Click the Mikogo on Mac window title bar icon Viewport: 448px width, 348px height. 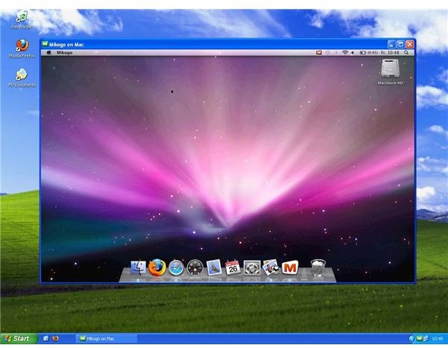(x=45, y=44)
